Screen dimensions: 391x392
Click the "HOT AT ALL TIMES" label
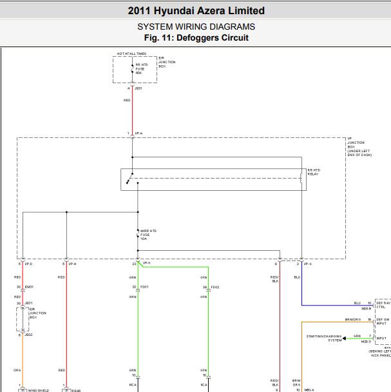[x=131, y=54]
